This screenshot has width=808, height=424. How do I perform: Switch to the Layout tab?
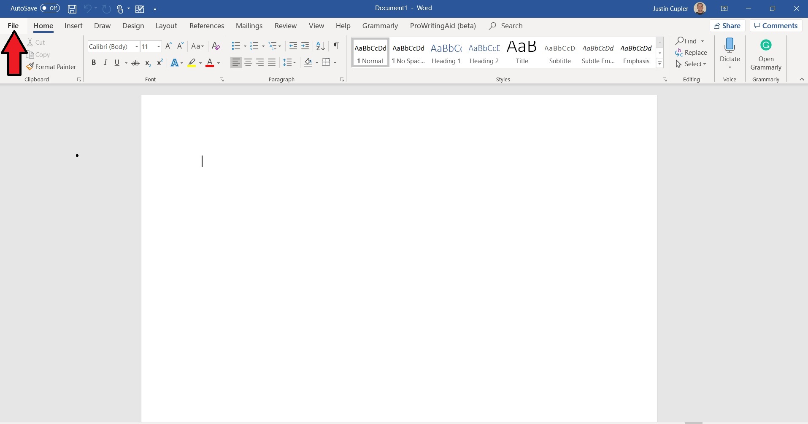(x=166, y=26)
